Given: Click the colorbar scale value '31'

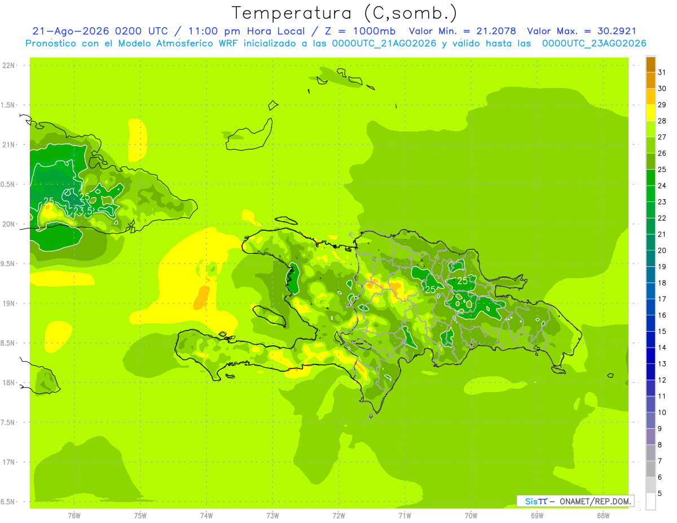Looking at the screenshot, I should [x=662, y=72].
